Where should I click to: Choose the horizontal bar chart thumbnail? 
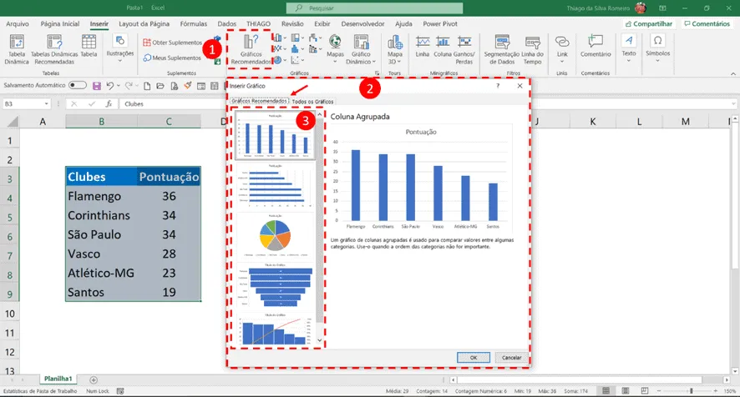275,186
